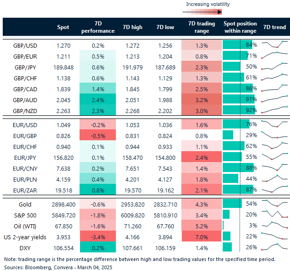Viewport: 290px width, 271px height.
Task: Click the GBP/JPY 50% position bar
Action: 231,66
